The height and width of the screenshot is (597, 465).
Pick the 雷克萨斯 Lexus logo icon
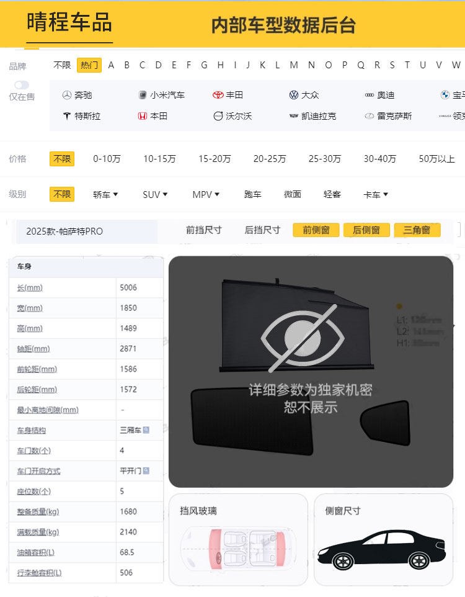point(370,116)
